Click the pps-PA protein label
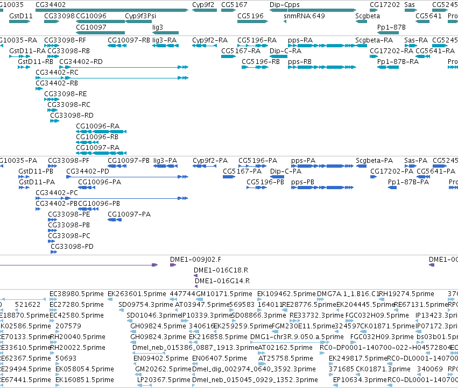Screen dimensions: 458x388 tap(303, 161)
